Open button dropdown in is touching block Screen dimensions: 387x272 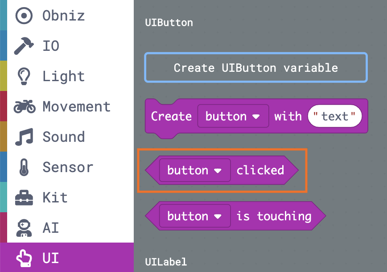[x=195, y=216]
